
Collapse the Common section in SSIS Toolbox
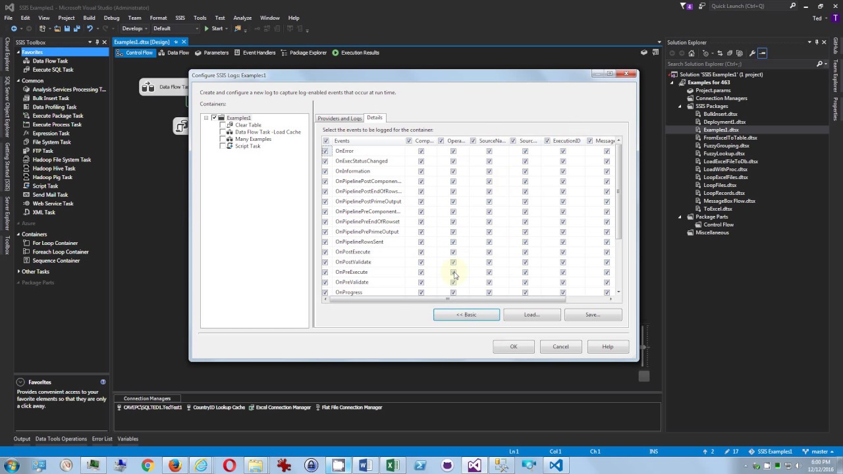point(18,81)
